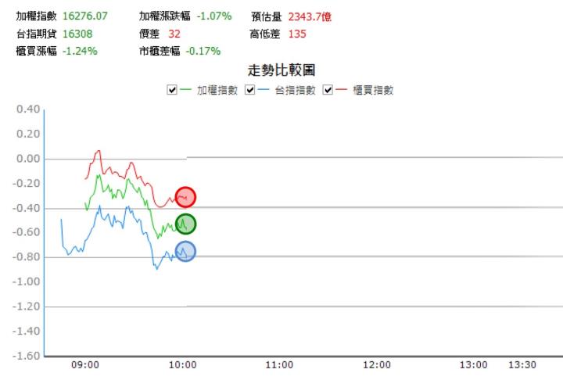Select the 台指指數 legend label
This screenshot has width=563, height=380.
coord(295,90)
